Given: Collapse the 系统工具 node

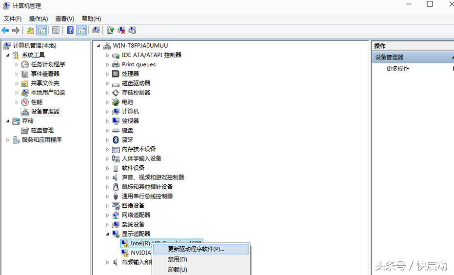Looking at the screenshot, I should point(8,55).
